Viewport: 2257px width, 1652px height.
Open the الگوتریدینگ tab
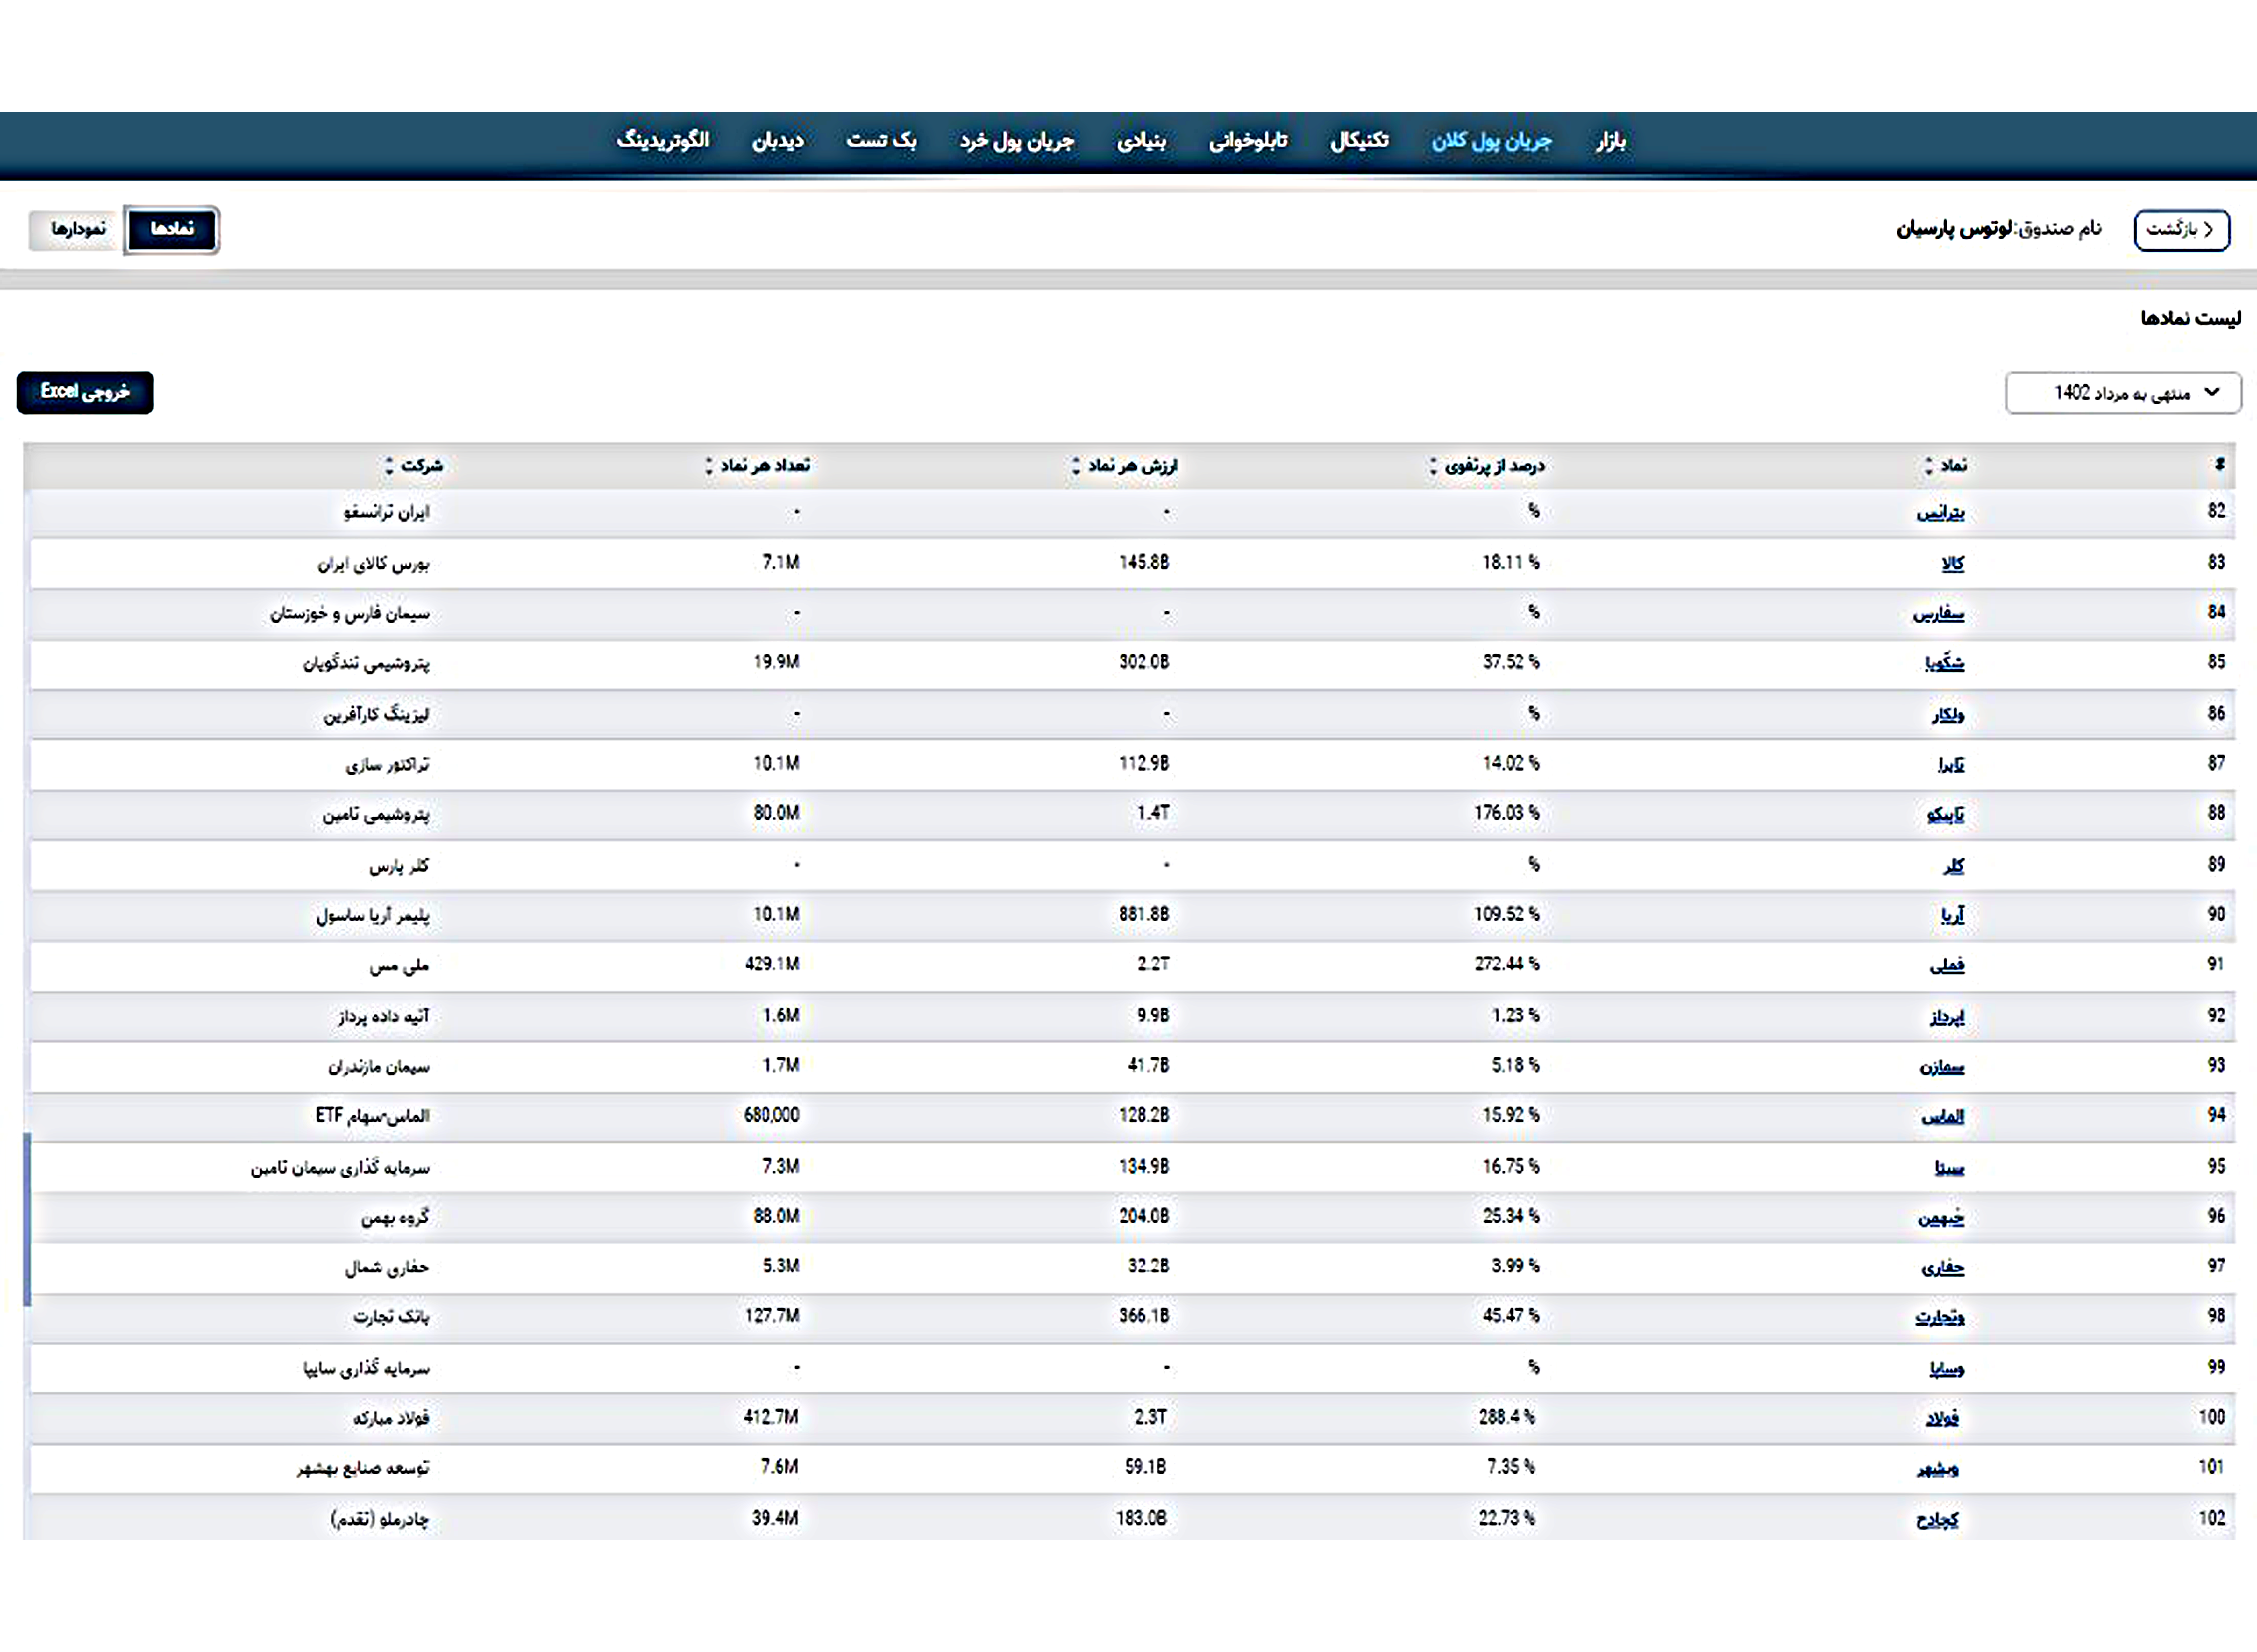[663, 141]
